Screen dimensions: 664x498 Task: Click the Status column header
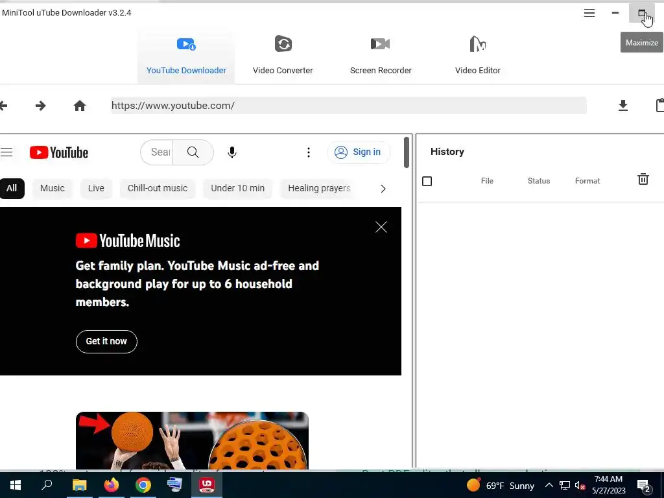(539, 181)
